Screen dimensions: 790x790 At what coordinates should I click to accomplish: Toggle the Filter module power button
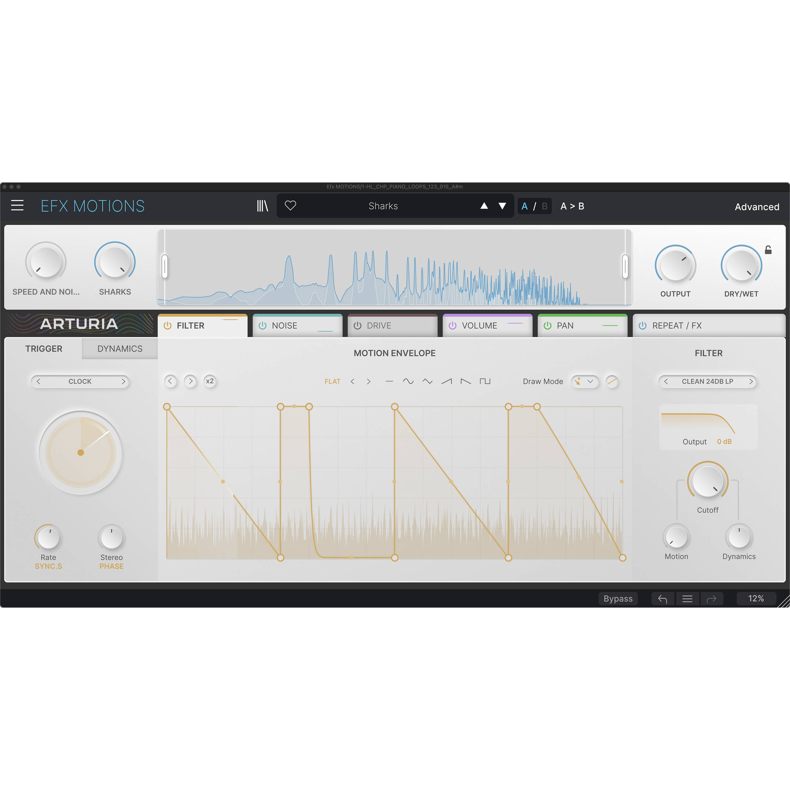click(x=168, y=325)
